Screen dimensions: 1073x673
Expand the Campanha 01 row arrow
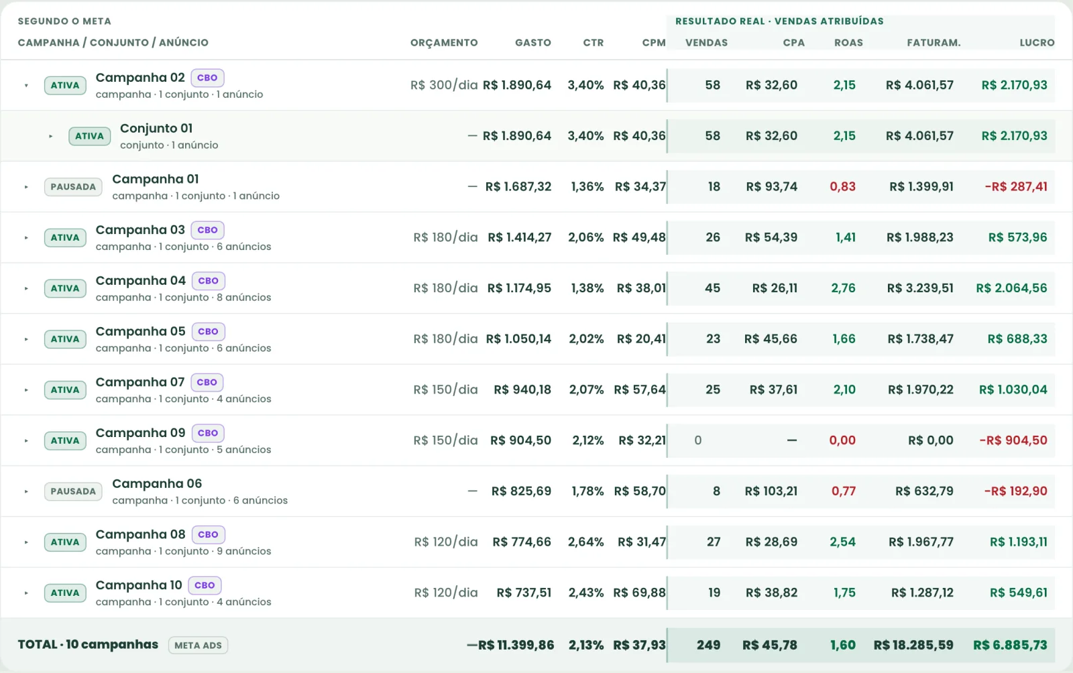(x=26, y=187)
